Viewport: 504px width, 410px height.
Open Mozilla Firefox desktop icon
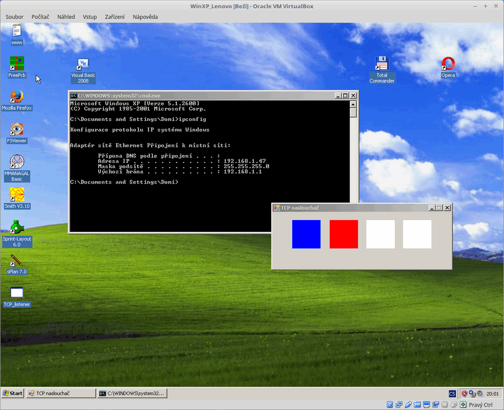coord(17,97)
